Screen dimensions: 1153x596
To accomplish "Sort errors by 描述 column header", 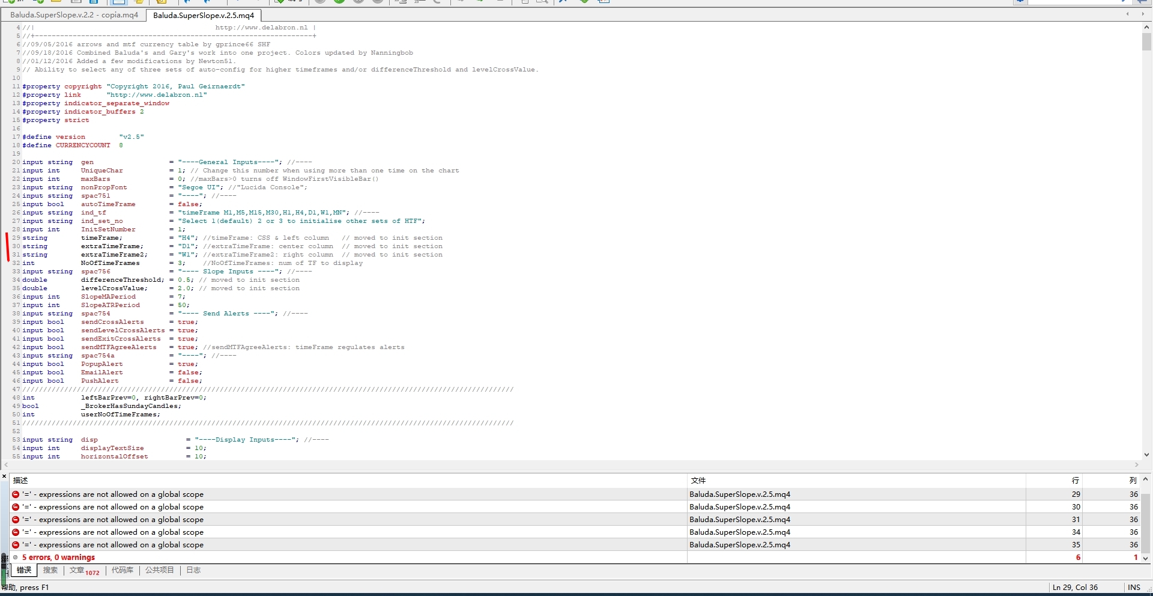I will [348, 481].
